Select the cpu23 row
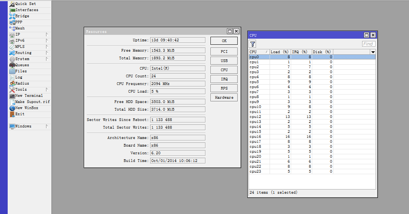 (312, 172)
